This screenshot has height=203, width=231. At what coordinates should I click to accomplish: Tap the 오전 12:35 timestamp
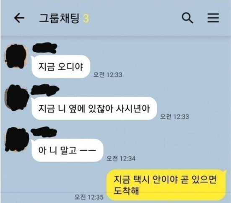point(89,197)
